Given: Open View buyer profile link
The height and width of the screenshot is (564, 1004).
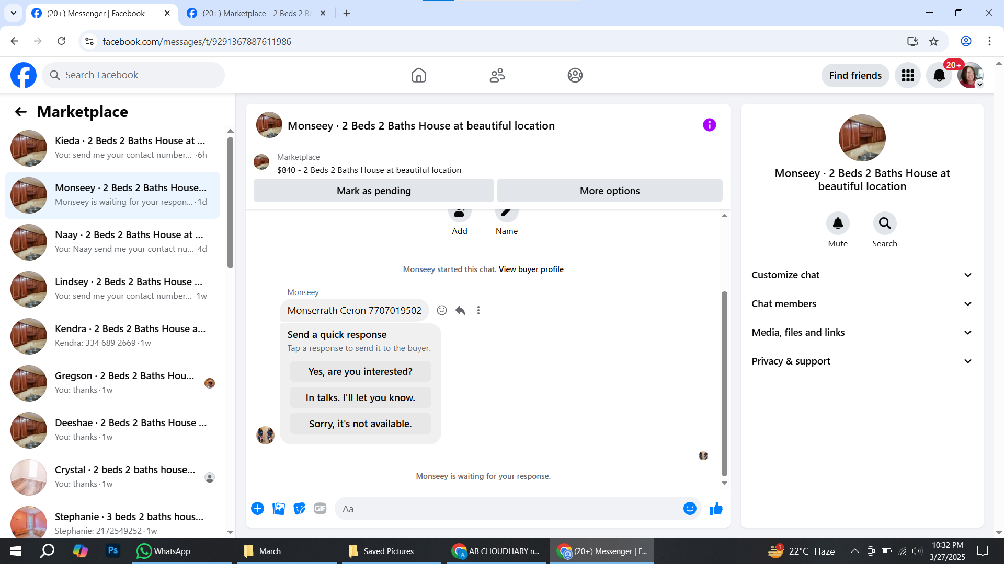Looking at the screenshot, I should pos(531,269).
